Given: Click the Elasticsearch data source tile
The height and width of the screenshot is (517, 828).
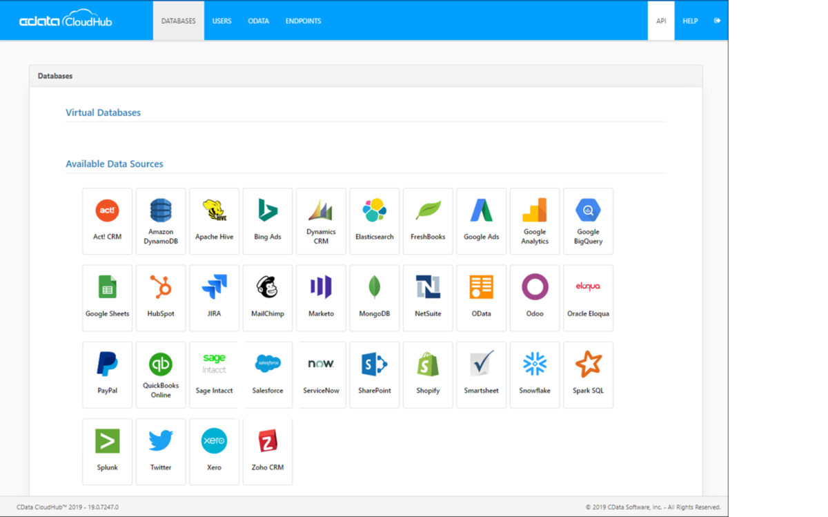Looking at the screenshot, I should pyautogui.click(x=375, y=221).
